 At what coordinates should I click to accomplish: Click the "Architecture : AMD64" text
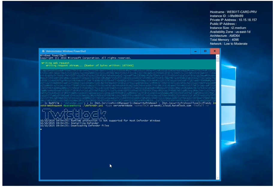tap(225, 36)
